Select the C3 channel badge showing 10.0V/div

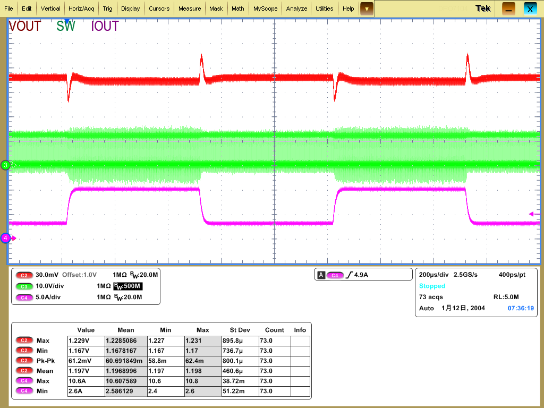tap(23, 286)
